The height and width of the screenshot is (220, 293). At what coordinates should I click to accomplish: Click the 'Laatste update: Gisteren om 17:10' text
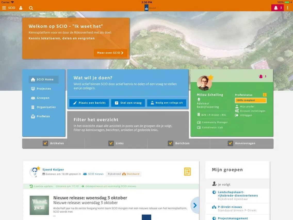[x=56, y=186]
